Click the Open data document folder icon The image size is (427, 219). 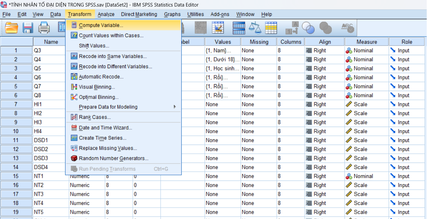pos(12,28)
